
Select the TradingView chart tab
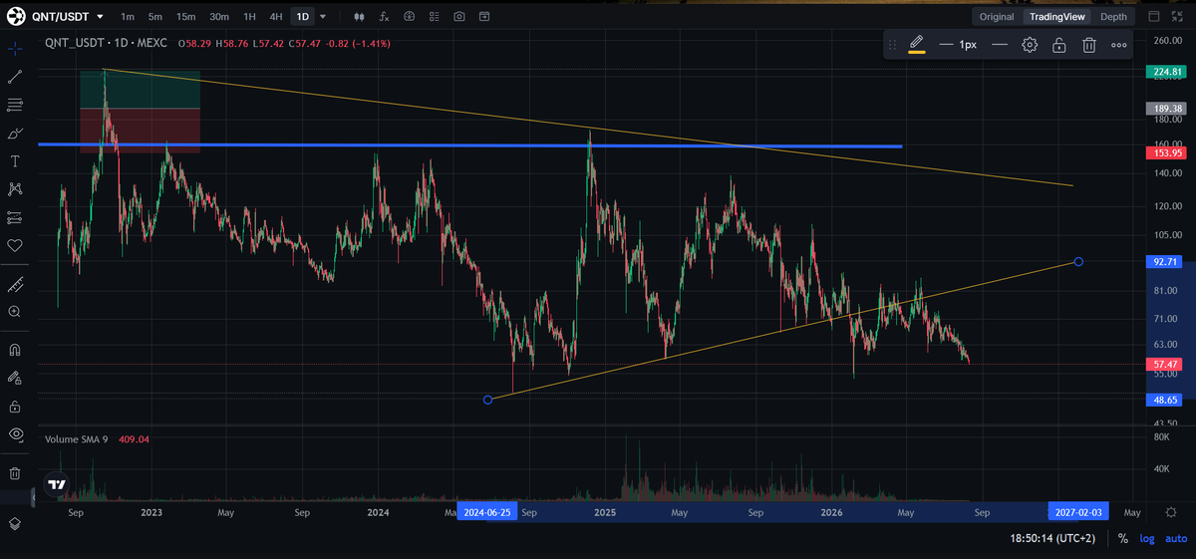(x=1056, y=16)
